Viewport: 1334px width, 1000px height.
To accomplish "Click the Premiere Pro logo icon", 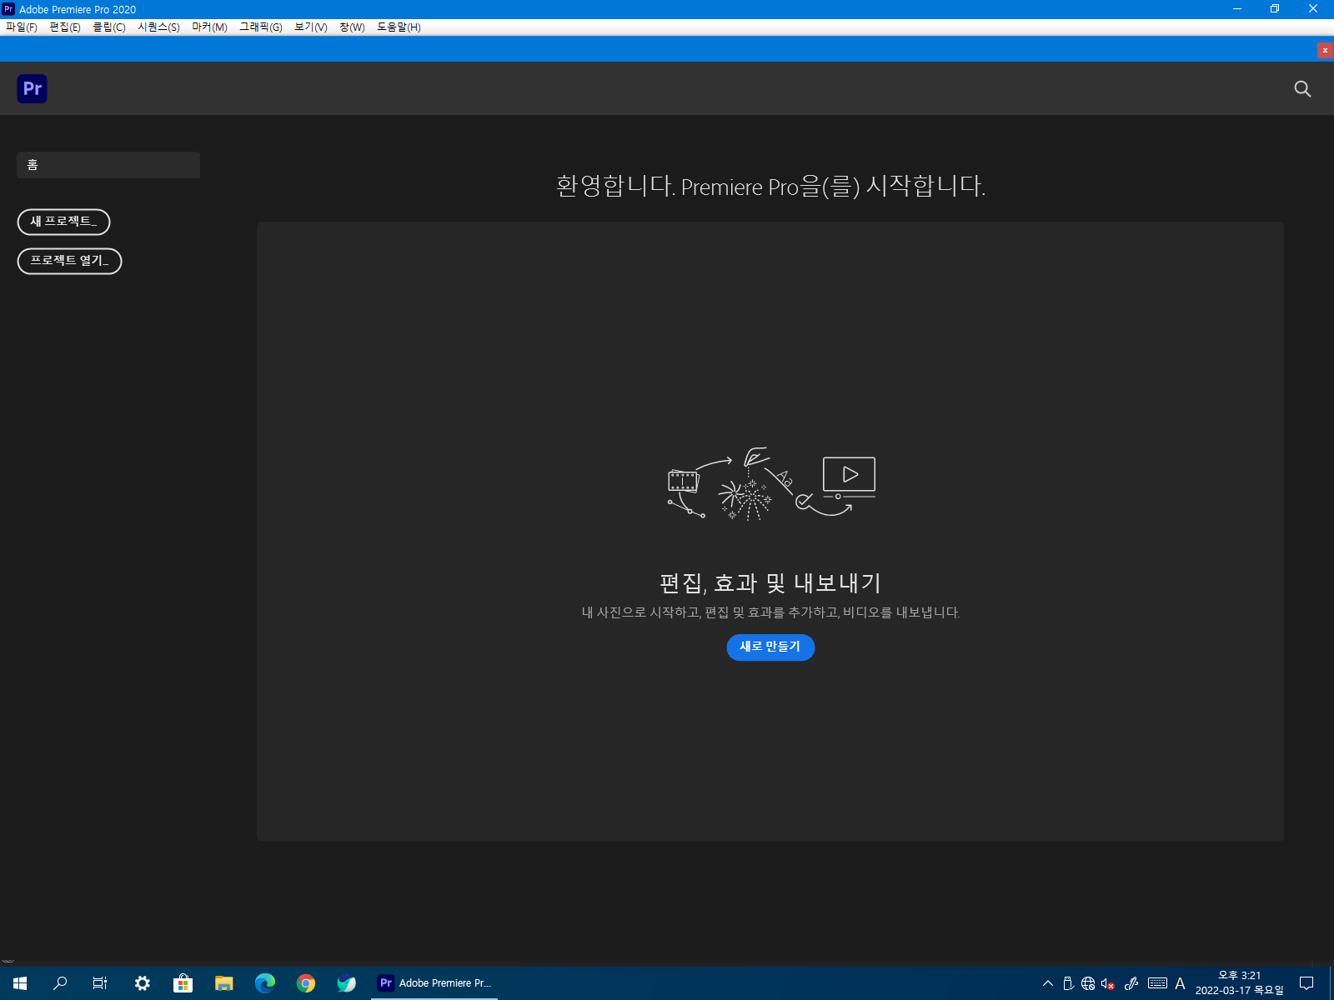I will coord(32,88).
